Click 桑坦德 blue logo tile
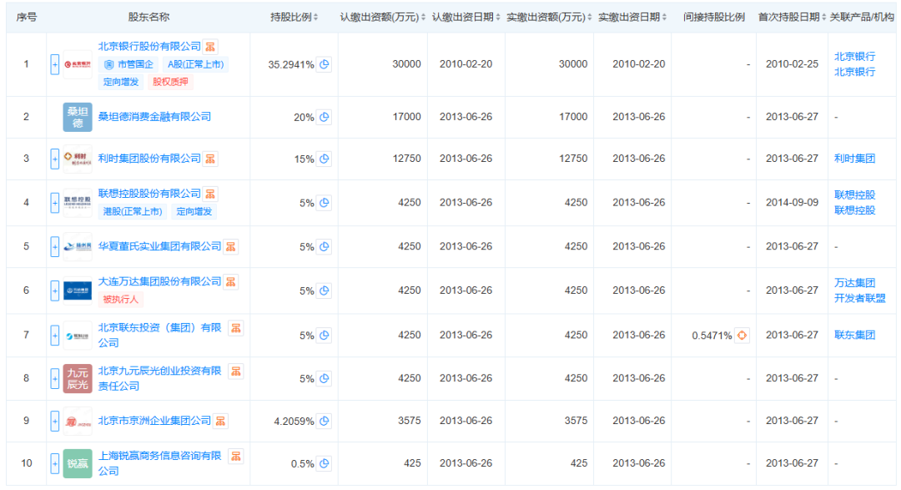The image size is (901, 490). (x=78, y=118)
